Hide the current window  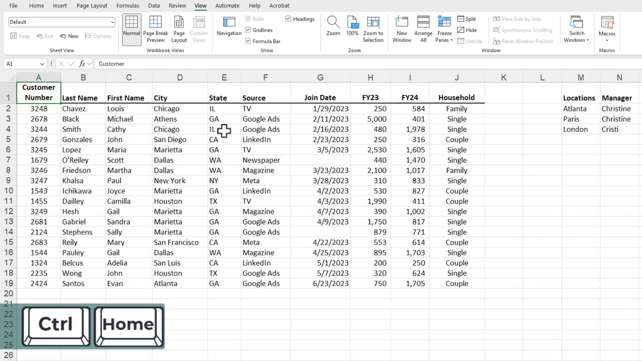coord(467,30)
